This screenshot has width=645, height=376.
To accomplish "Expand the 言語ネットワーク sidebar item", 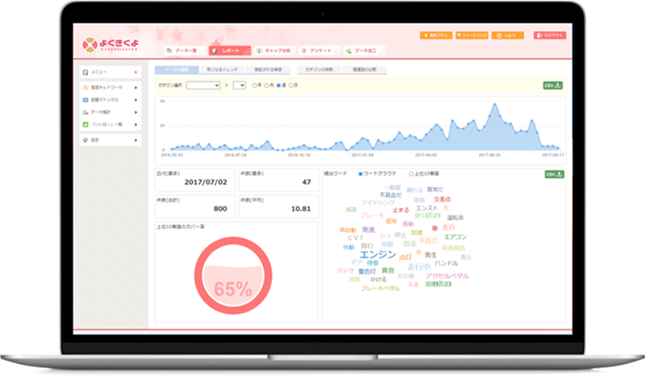I will [111, 87].
